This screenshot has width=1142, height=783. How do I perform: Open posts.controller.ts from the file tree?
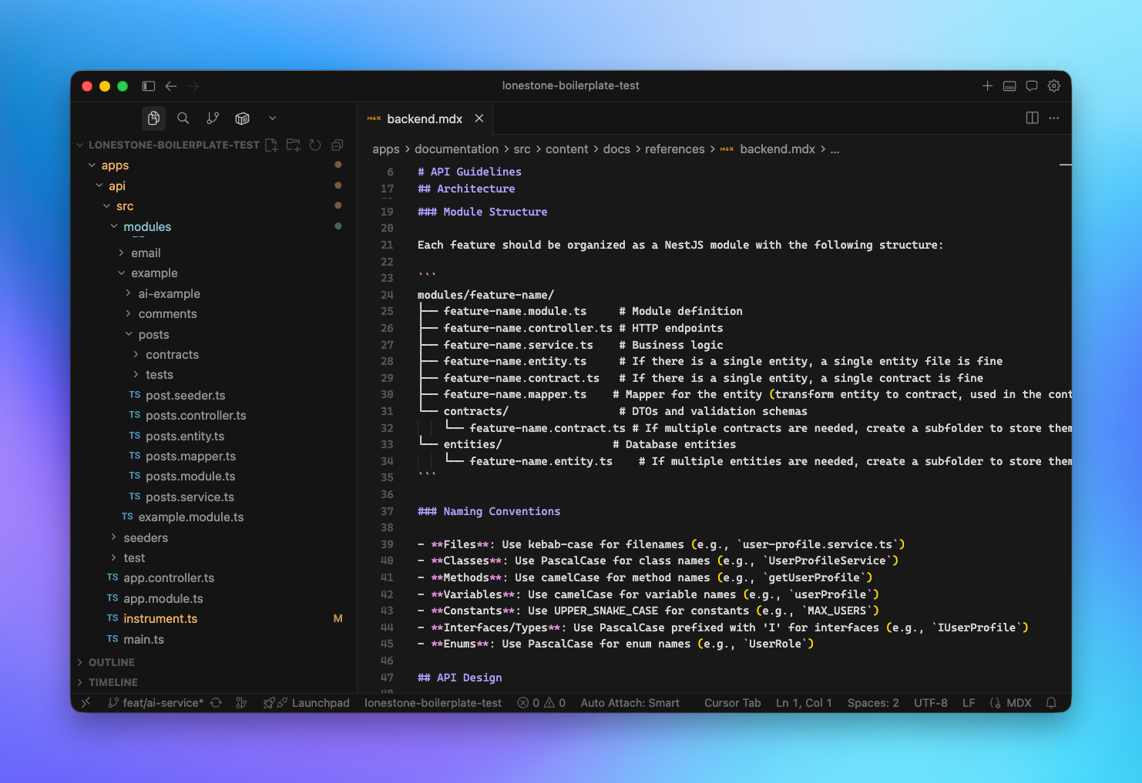point(196,416)
